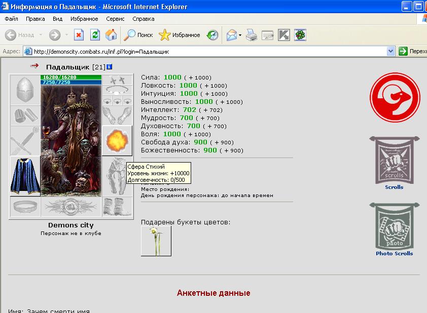Click the green health bar 16280/16280

tap(71, 77)
